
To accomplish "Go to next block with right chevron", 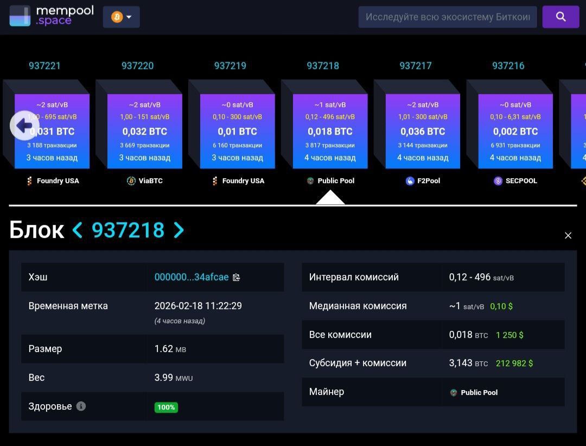I will tap(179, 230).
